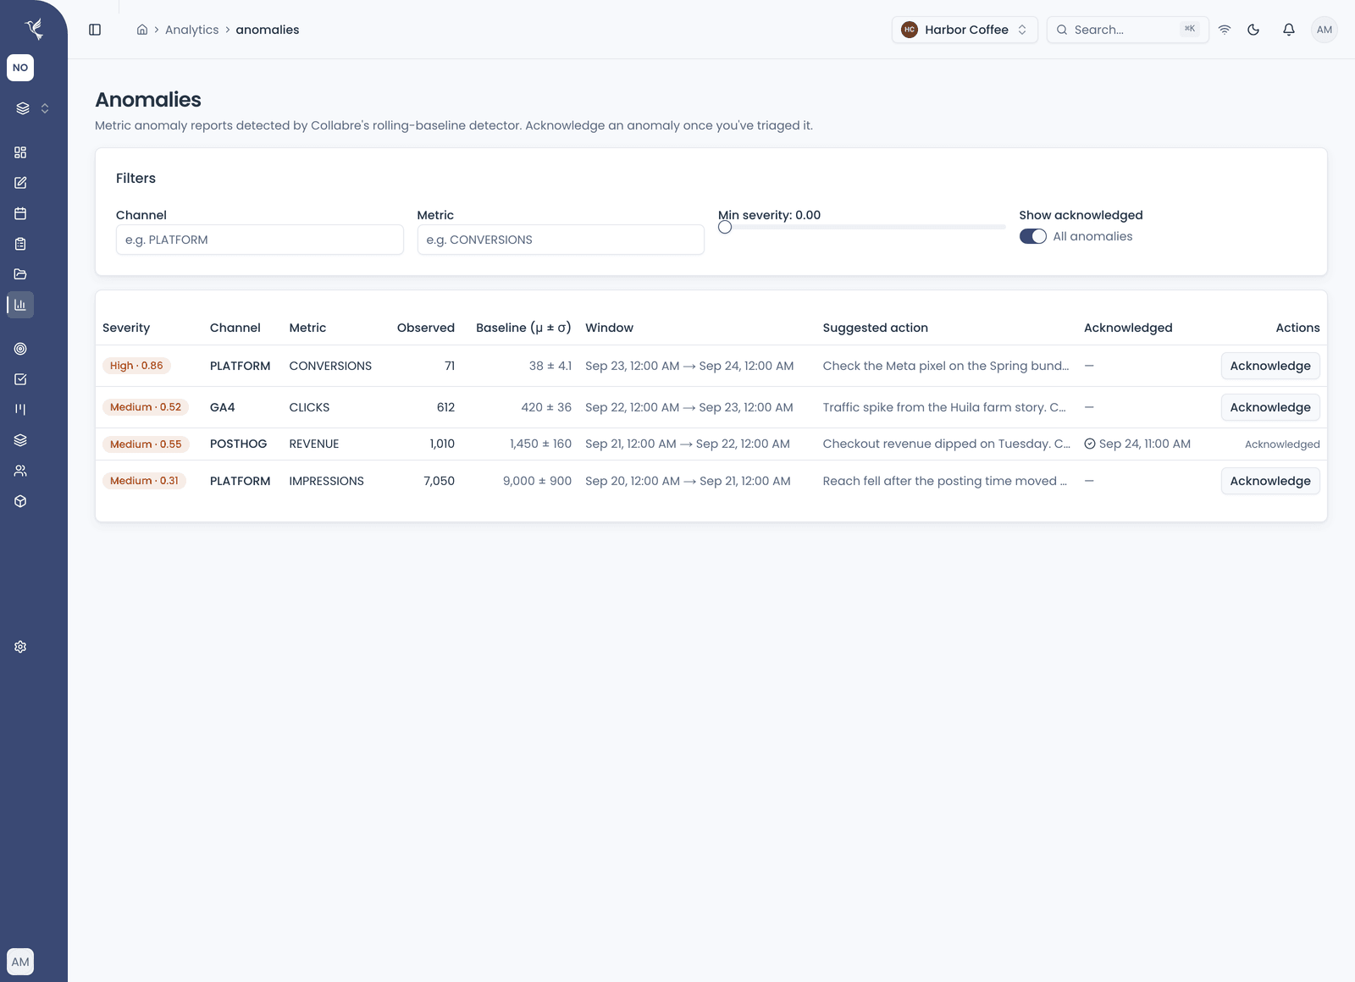This screenshot has width=1355, height=982.
Task: Acknowledge the GA4 CLICKS anomaly
Action: 1270,407
